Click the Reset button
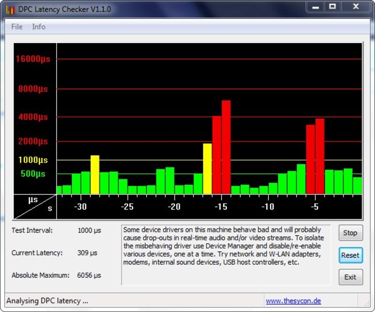This screenshot has width=375, height=312. pyautogui.click(x=351, y=255)
